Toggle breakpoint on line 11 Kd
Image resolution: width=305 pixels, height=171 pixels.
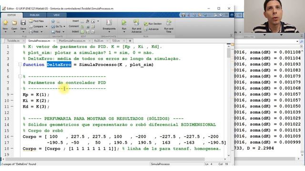[12, 106]
